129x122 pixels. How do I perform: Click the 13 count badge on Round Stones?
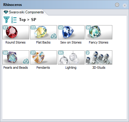coord(5,28)
